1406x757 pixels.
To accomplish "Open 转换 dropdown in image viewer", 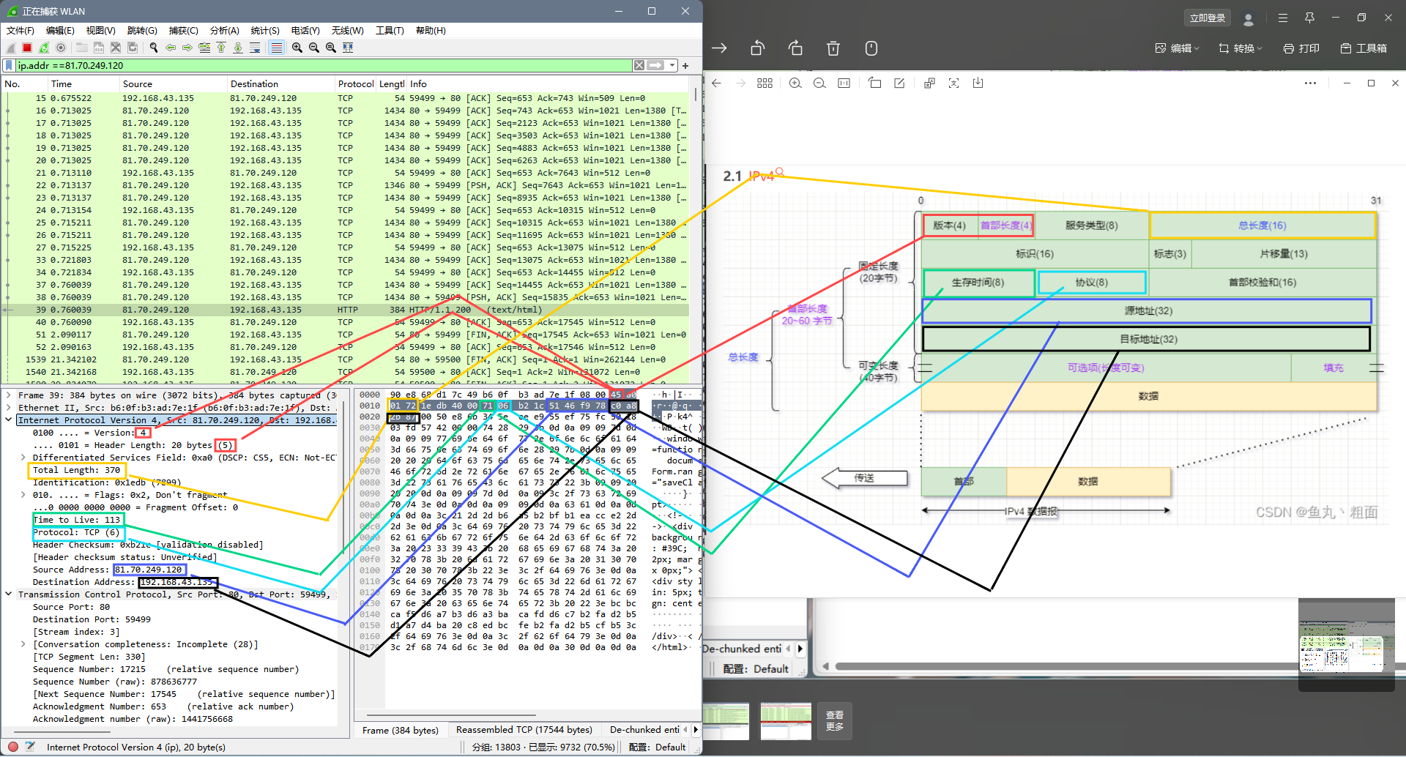I will (1241, 48).
